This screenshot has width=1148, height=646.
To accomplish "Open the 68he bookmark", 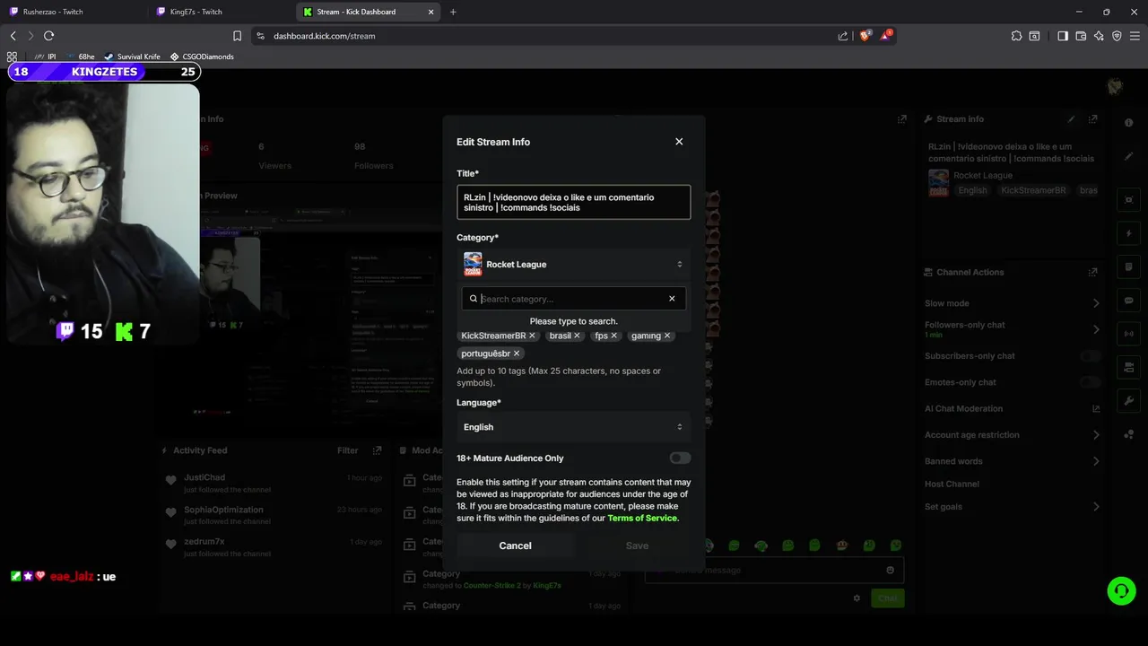I will pyautogui.click(x=80, y=57).
